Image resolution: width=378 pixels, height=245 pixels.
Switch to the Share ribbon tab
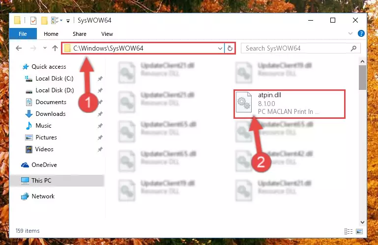coord(80,34)
